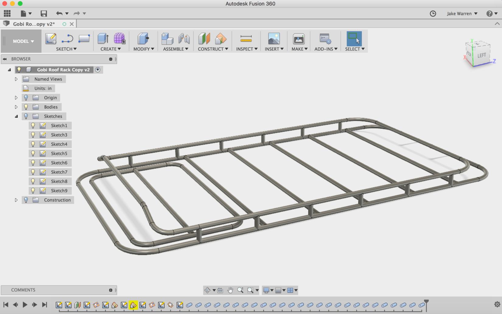Open the job status clock icon
The image size is (502, 314).
433,13
